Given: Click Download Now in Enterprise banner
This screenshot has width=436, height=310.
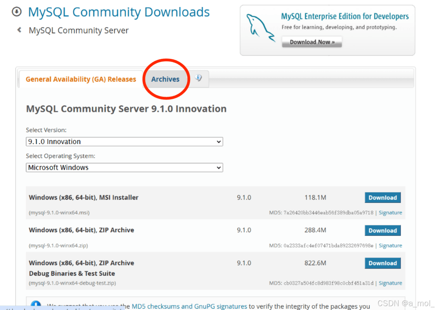Looking at the screenshot, I should coord(312,42).
